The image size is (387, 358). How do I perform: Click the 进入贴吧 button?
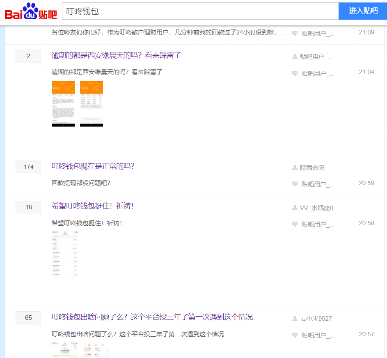click(x=363, y=11)
